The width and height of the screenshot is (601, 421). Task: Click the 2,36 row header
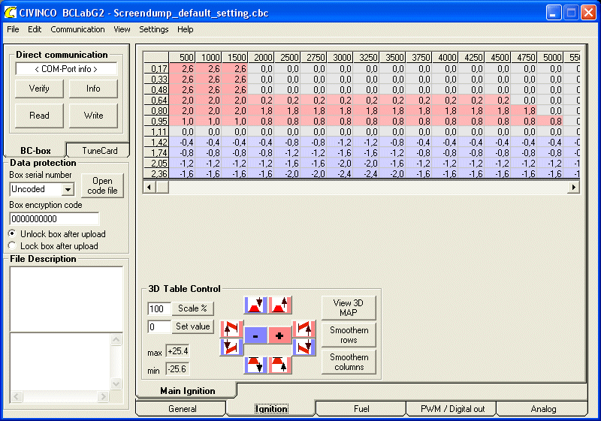point(156,174)
